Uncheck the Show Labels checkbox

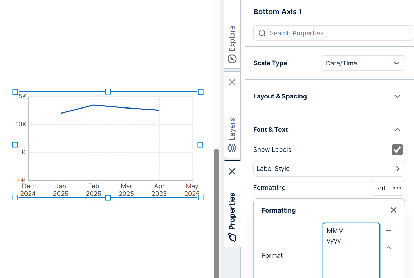pos(397,150)
